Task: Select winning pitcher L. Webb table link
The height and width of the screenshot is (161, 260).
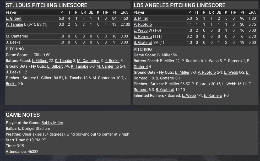Action: pyautogui.click(x=140, y=30)
